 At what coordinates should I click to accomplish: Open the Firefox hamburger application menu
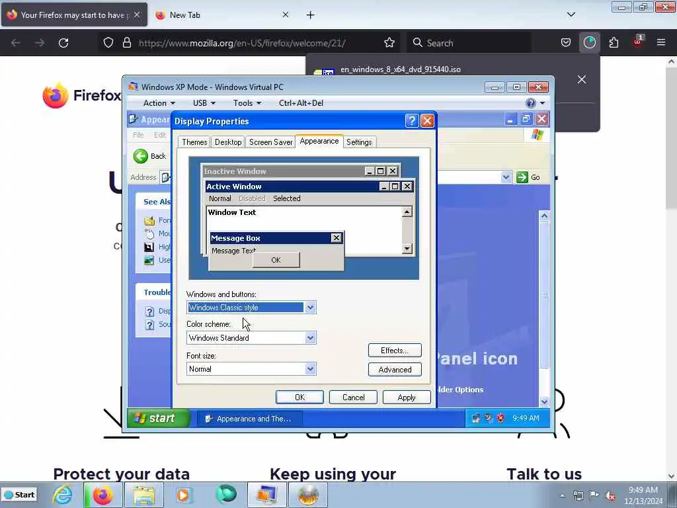660,42
